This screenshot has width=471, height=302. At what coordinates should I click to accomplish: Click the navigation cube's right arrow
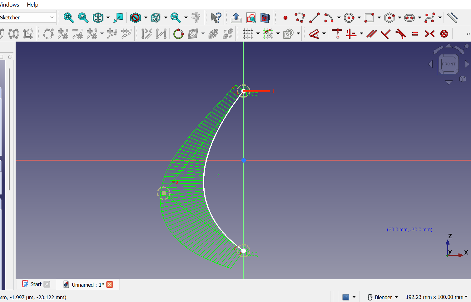[x=467, y=64]
